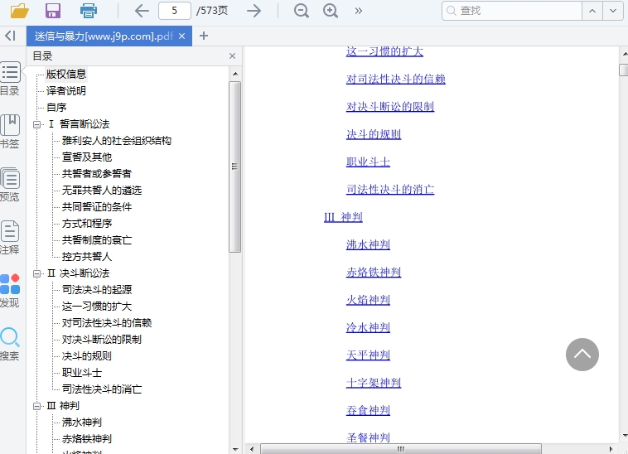628x454 pixels.
Task: Click the outline panel vertical scrollbar thumb
Action: pyautogui.click(x=235, y=167)
